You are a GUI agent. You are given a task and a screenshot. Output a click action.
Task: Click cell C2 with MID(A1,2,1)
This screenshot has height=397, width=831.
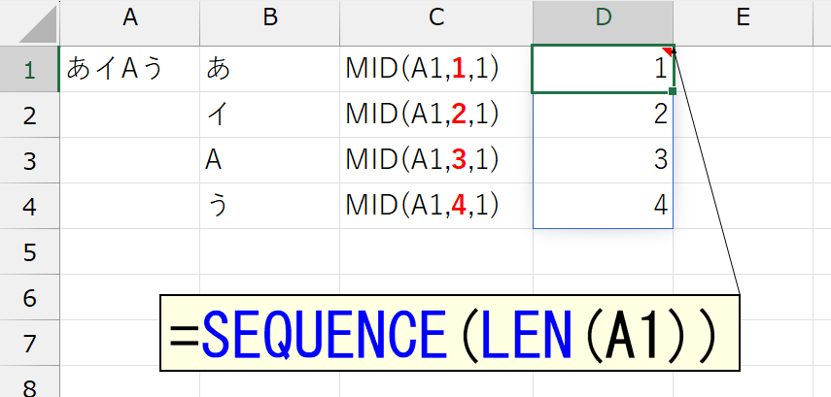tap(436, 115)
